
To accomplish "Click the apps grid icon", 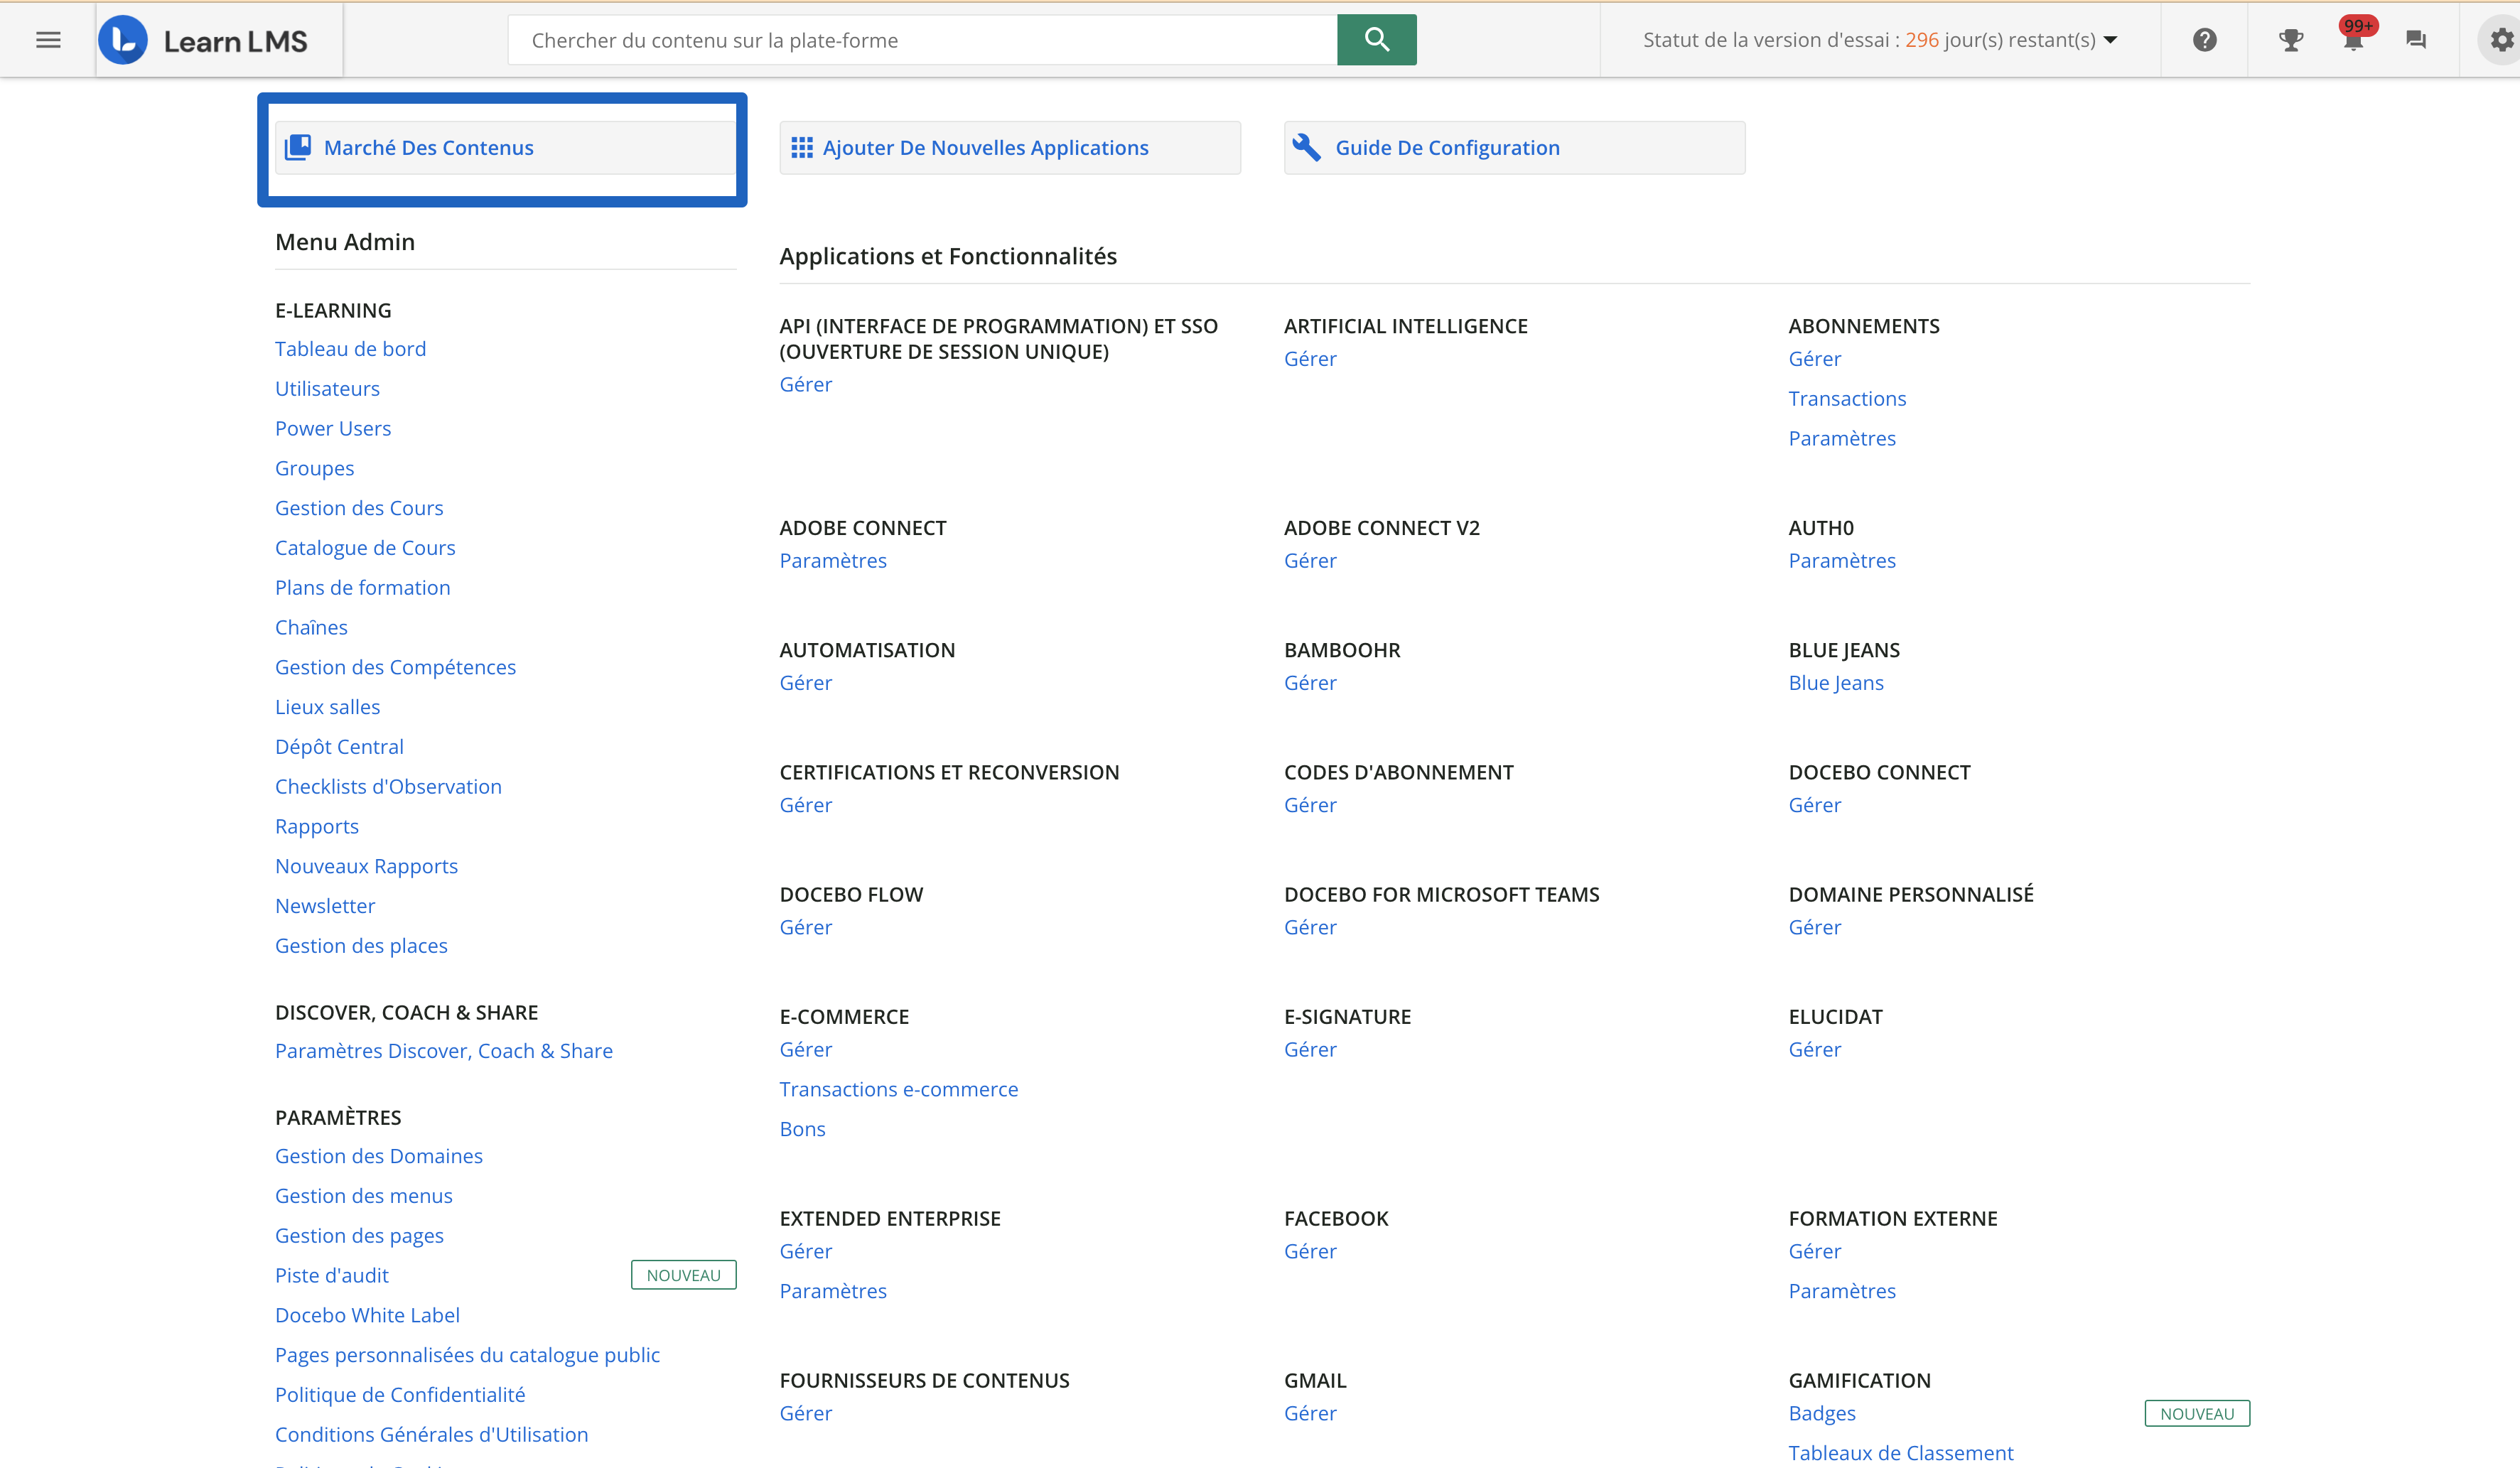I will coord(801,148).
